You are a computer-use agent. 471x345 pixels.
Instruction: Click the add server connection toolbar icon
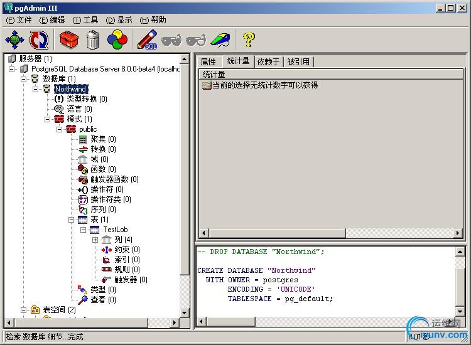(14, 40)
